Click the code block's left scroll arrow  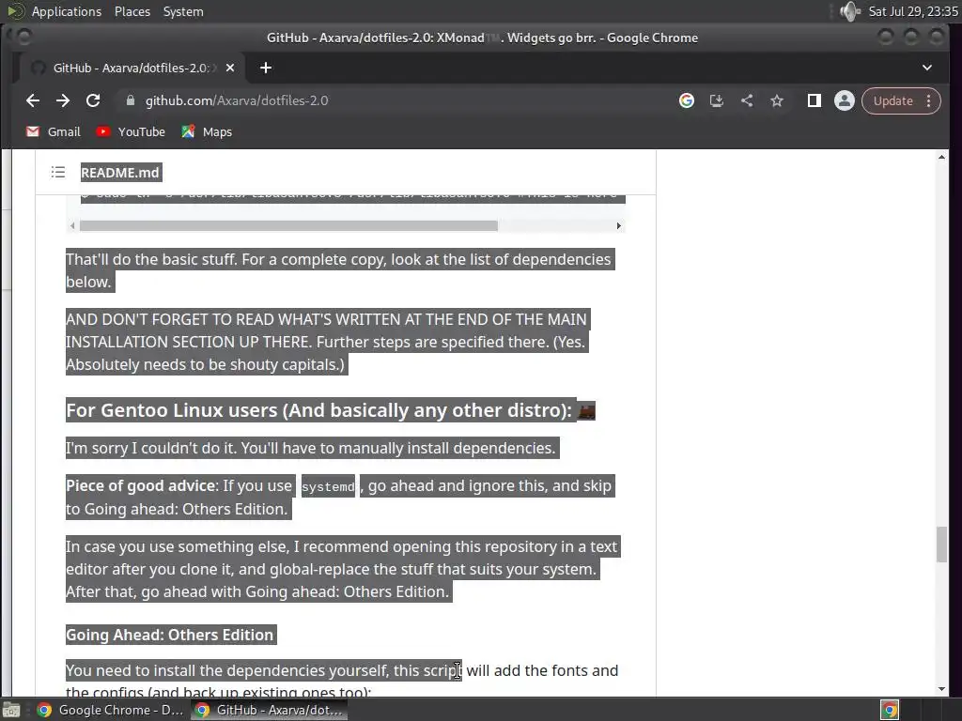tap(72, 225)
